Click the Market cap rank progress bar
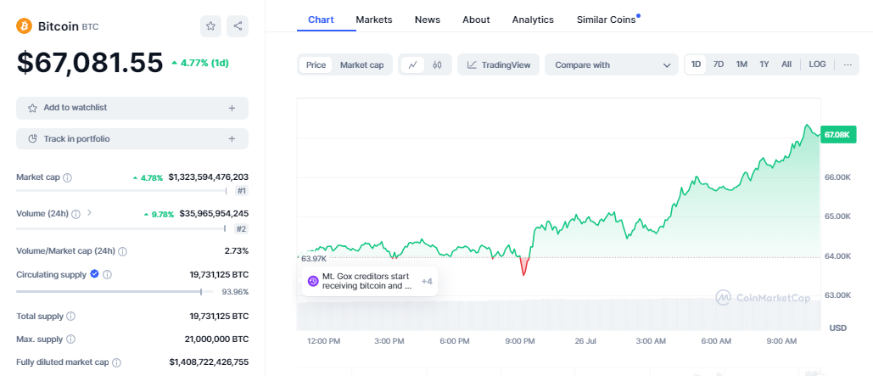 (121, 190)
